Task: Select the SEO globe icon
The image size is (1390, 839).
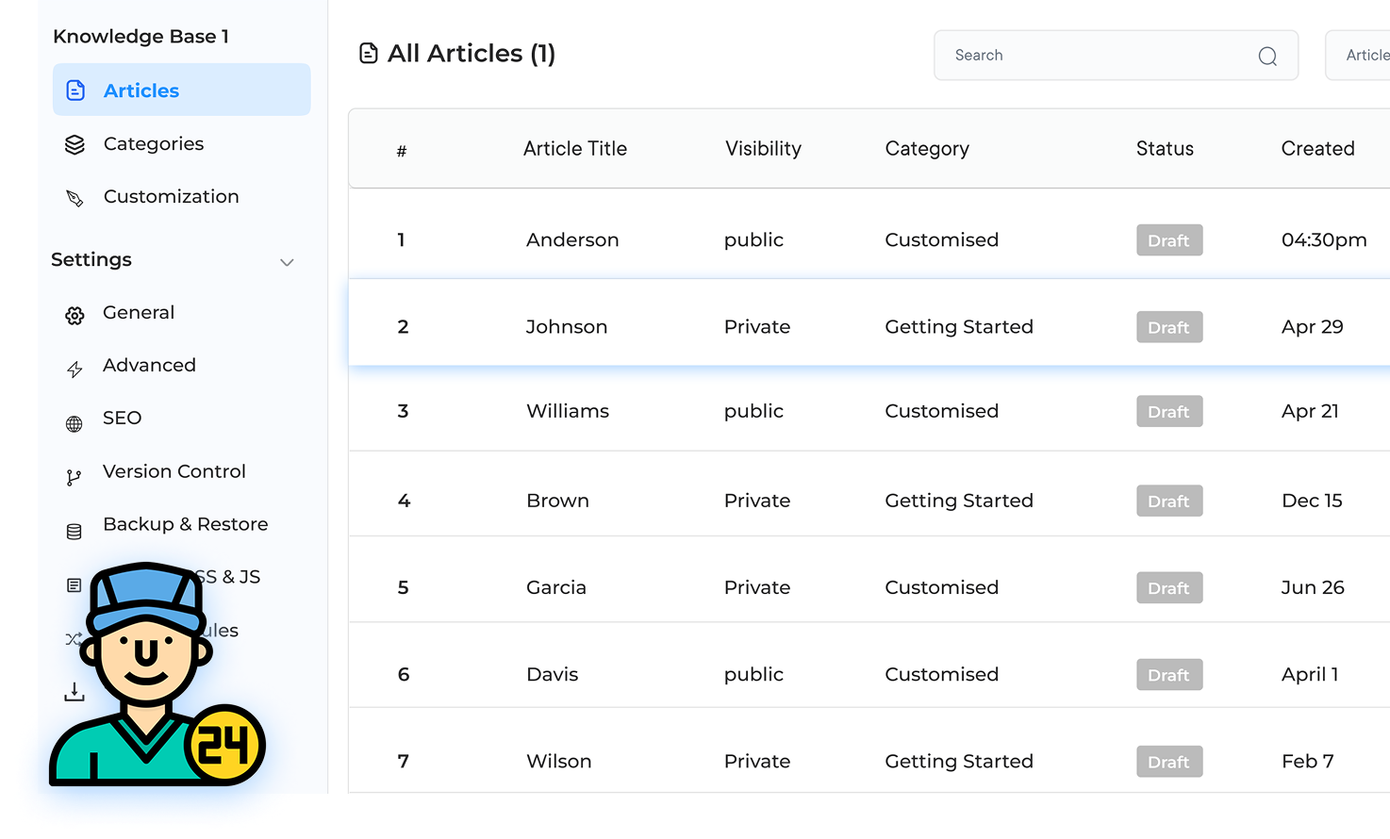Action: coord(74,418)
